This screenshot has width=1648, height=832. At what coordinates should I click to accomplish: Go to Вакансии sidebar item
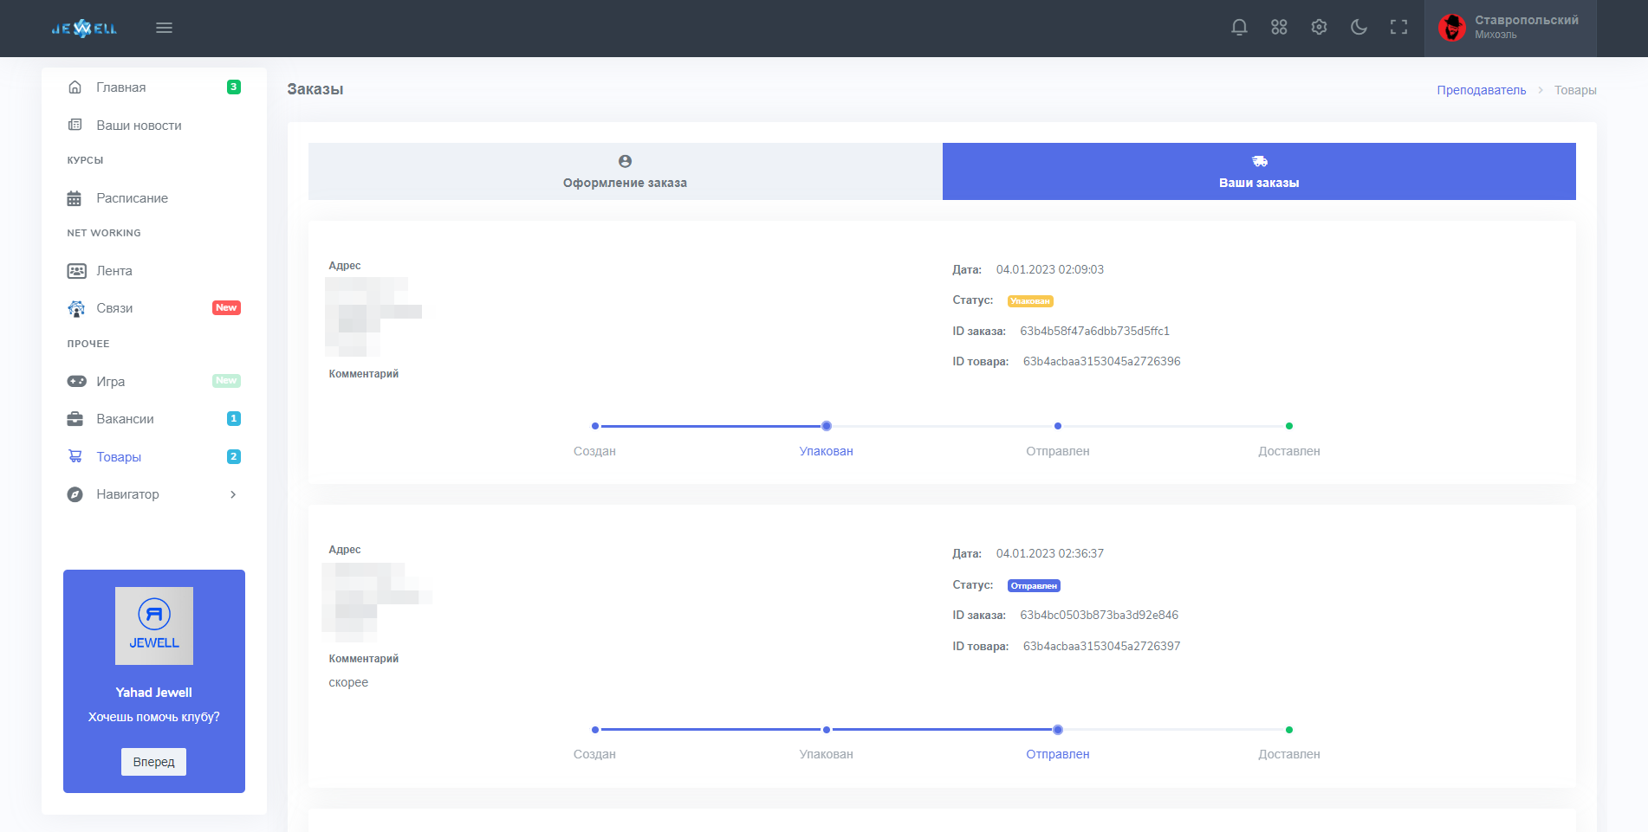(x=125, y=419)
